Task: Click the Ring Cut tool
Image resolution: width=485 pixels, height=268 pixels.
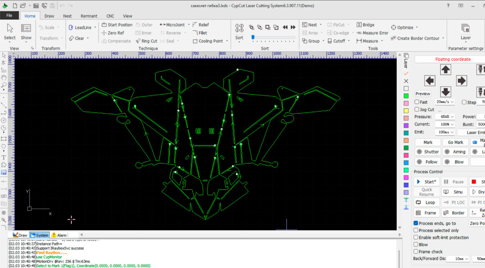Action: pyautogui.click(x=146, y=41)
